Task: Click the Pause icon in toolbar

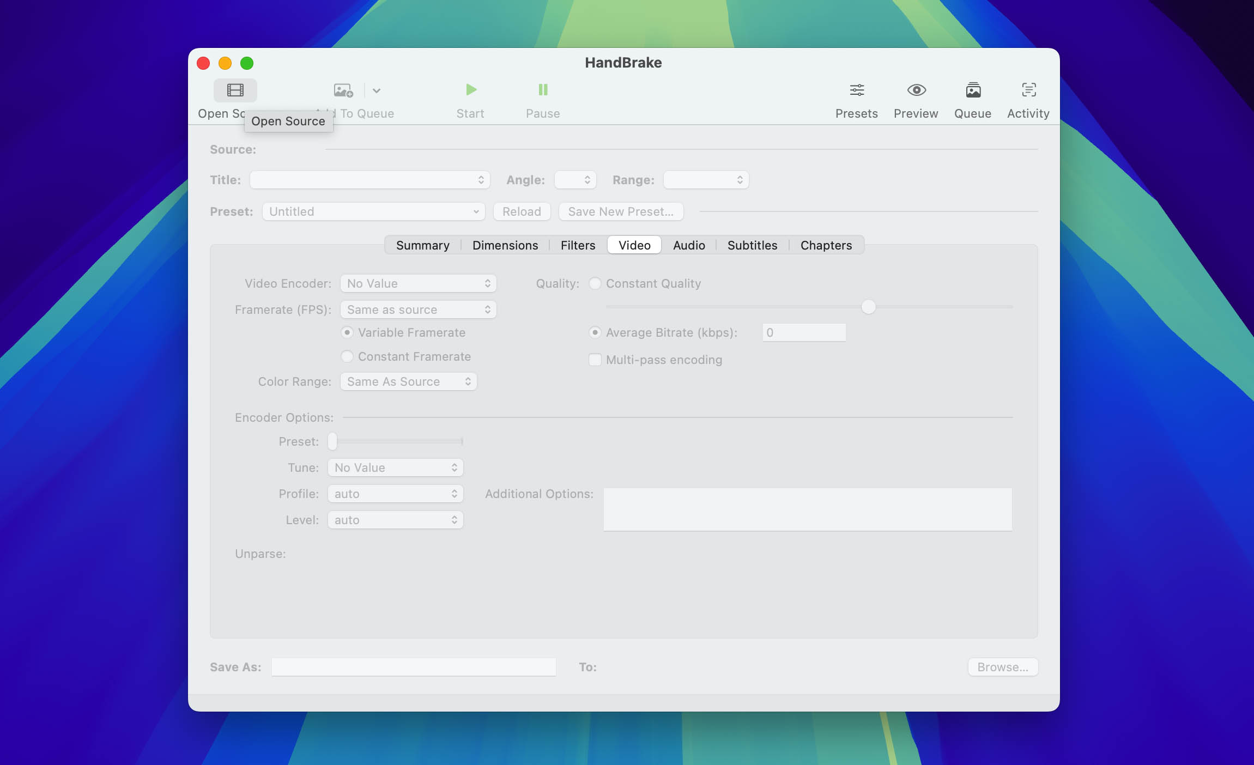Action: tap(543, 90)
